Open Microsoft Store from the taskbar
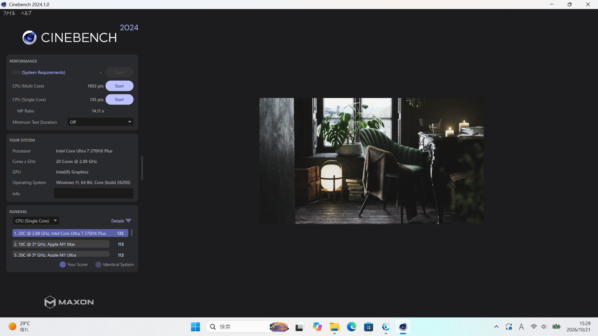Image resolution: width=598 pixels, height=336 pixels. (x=368, y=327)
